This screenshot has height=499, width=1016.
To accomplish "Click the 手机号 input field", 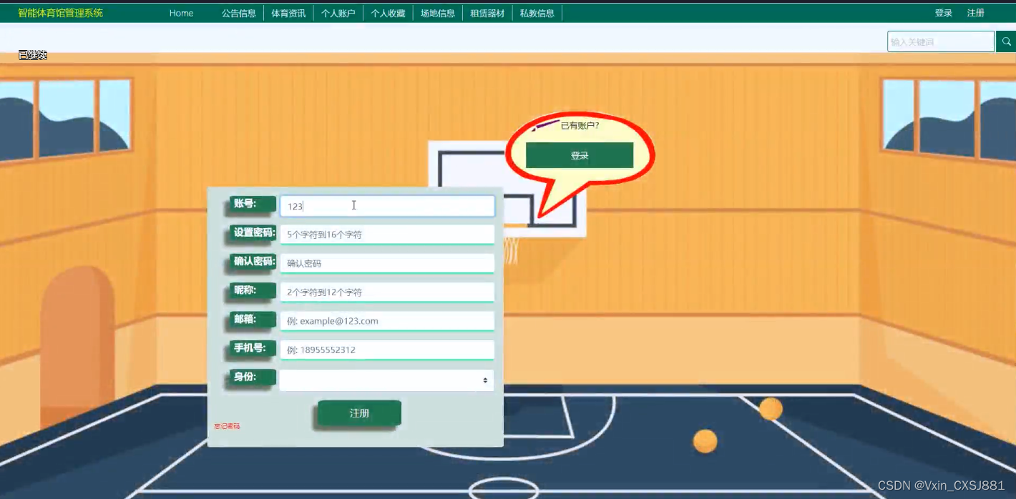I will click(x=387, y=350).
